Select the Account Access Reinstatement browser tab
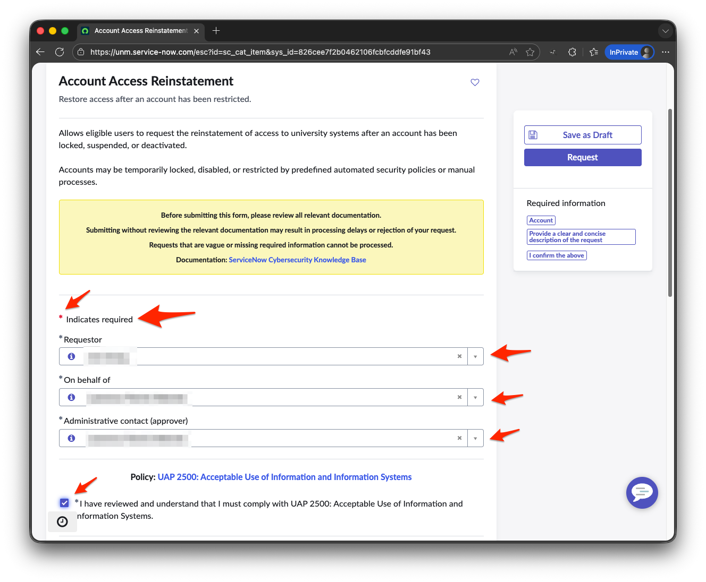 point(139,31)
